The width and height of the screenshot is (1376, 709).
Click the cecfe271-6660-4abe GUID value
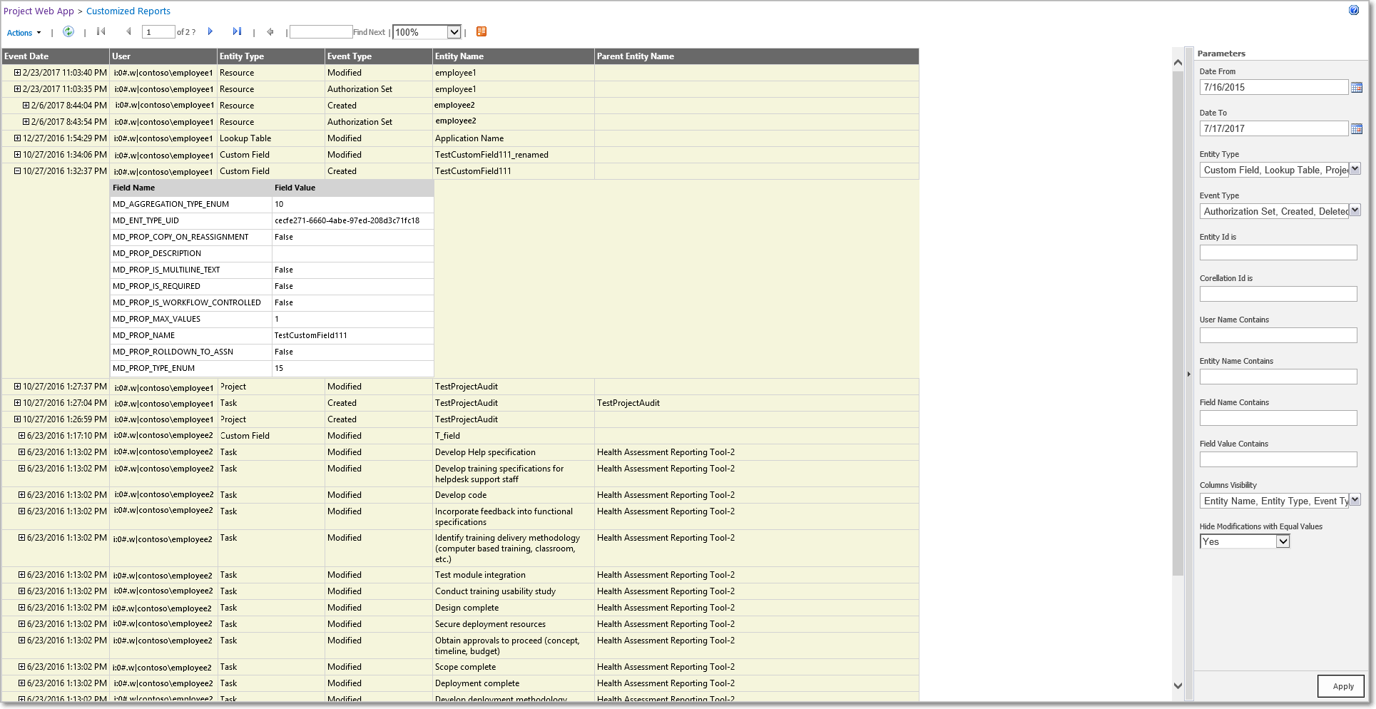[x=347, y=220]
